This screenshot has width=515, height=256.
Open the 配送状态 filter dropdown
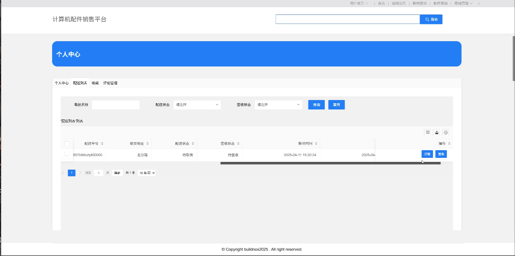coord(197,105)
